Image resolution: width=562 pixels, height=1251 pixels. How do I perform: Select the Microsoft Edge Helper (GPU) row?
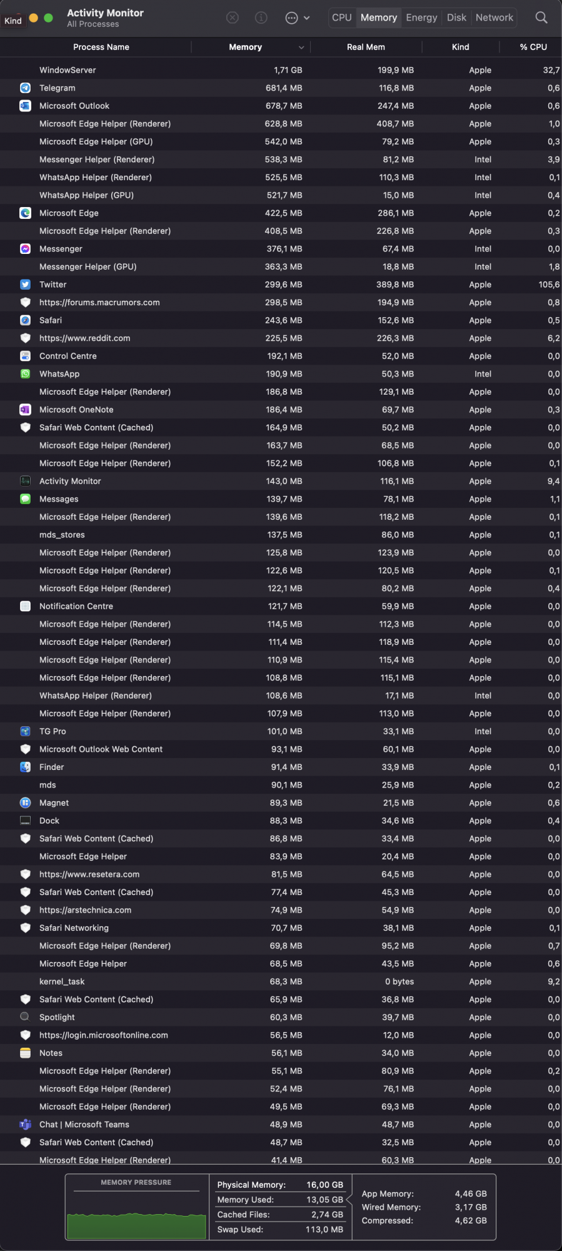[x=281, y=141]
